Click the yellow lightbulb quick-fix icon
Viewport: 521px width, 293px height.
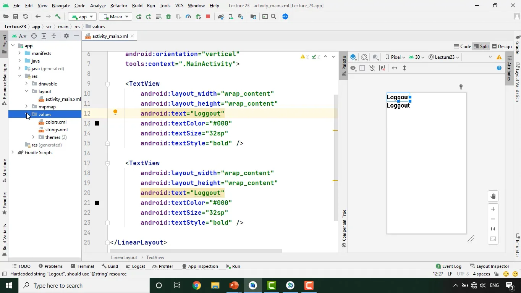click(115, 113)
